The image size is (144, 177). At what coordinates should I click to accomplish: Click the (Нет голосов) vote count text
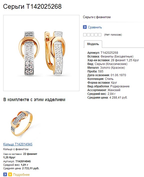pyautogui.click(x=113, y=35)
